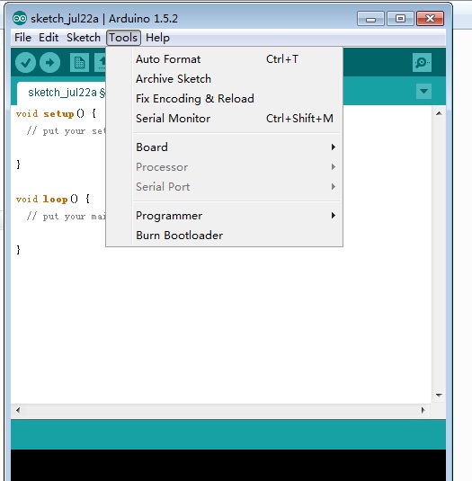Switch to sketch_jul22a tab
The width and height of the screenshot is (472, 481).
pos(61,93)
